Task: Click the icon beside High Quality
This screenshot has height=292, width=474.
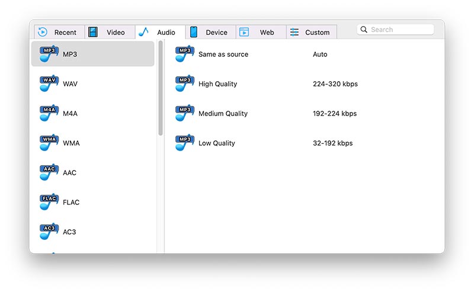Action: click(185, 84)
